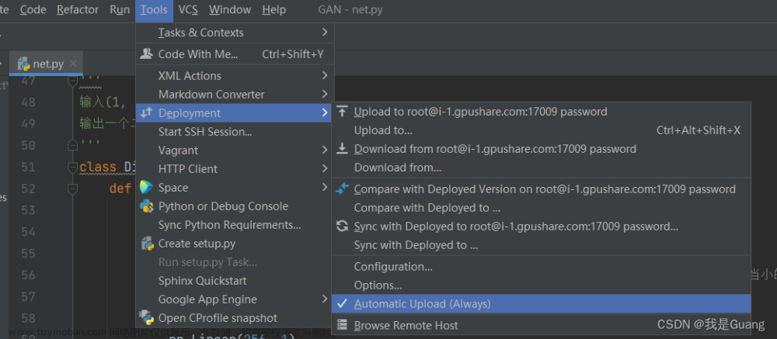
Task: Choose Compare with Deployed to ...
Action: coord(541,208)
